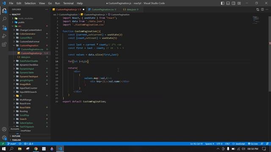Toggle the primary side bar layout button
Viewport: 271px width, 152px height.
point(222,3)
